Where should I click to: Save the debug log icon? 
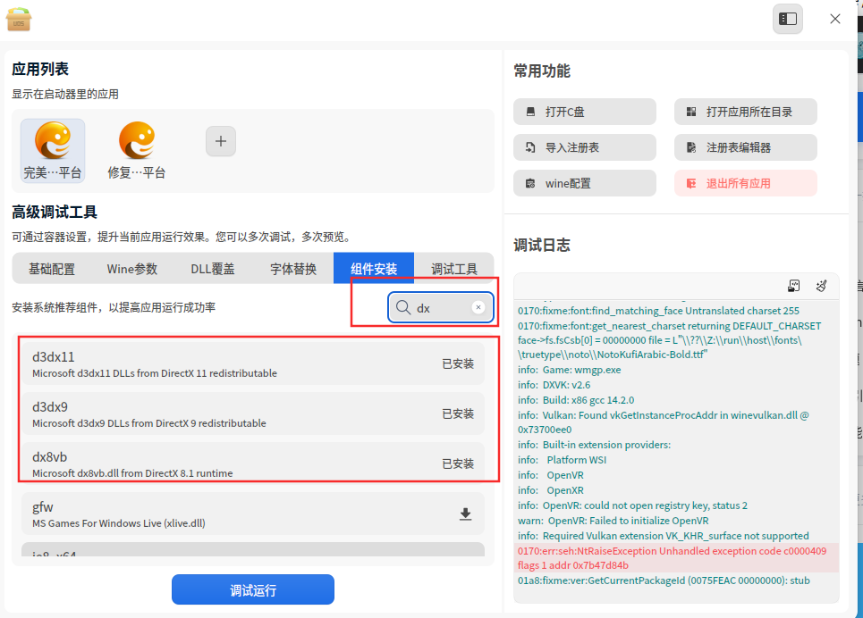tap(793, 286)
